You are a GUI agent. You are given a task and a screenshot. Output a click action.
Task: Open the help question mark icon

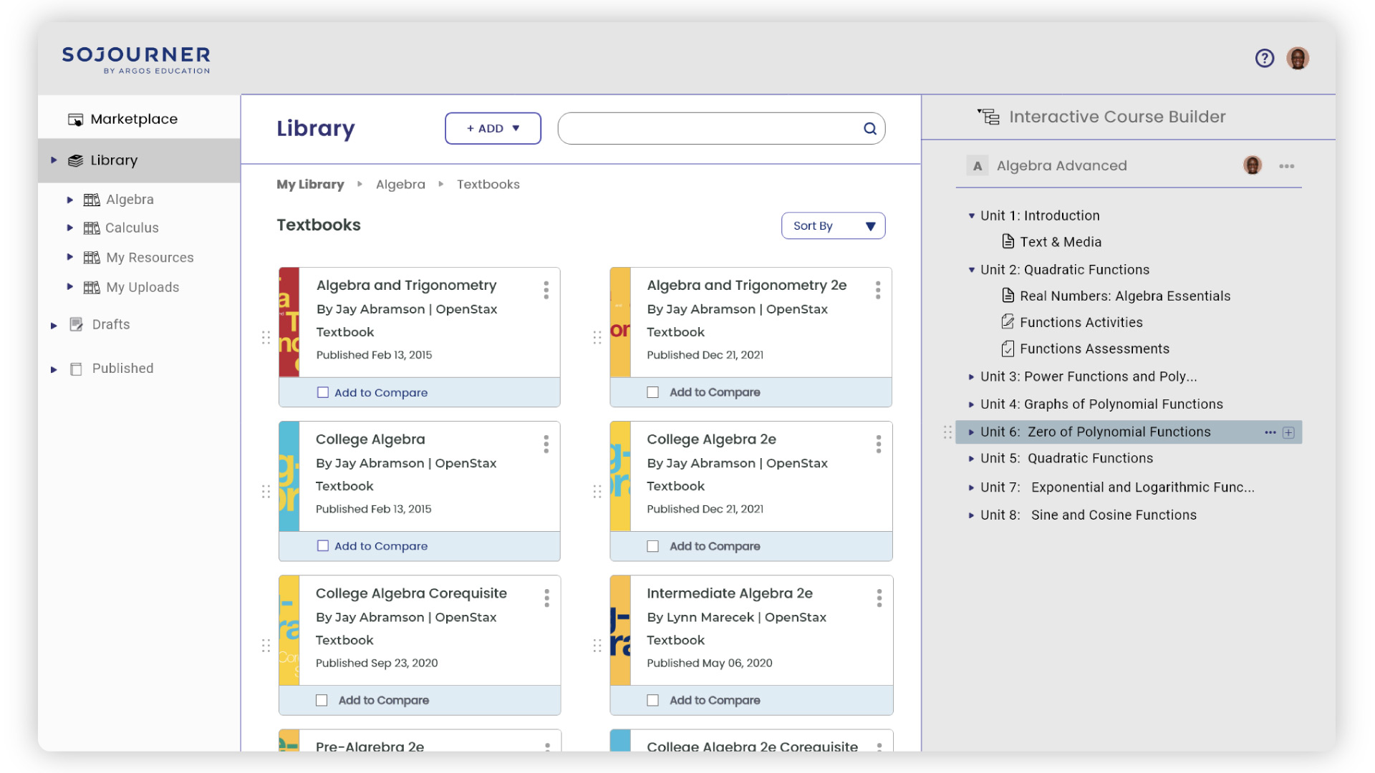coord(1265,58)
